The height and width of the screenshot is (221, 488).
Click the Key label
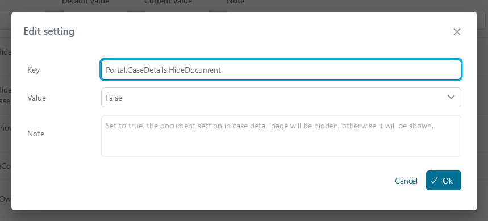tap(34, 70)
